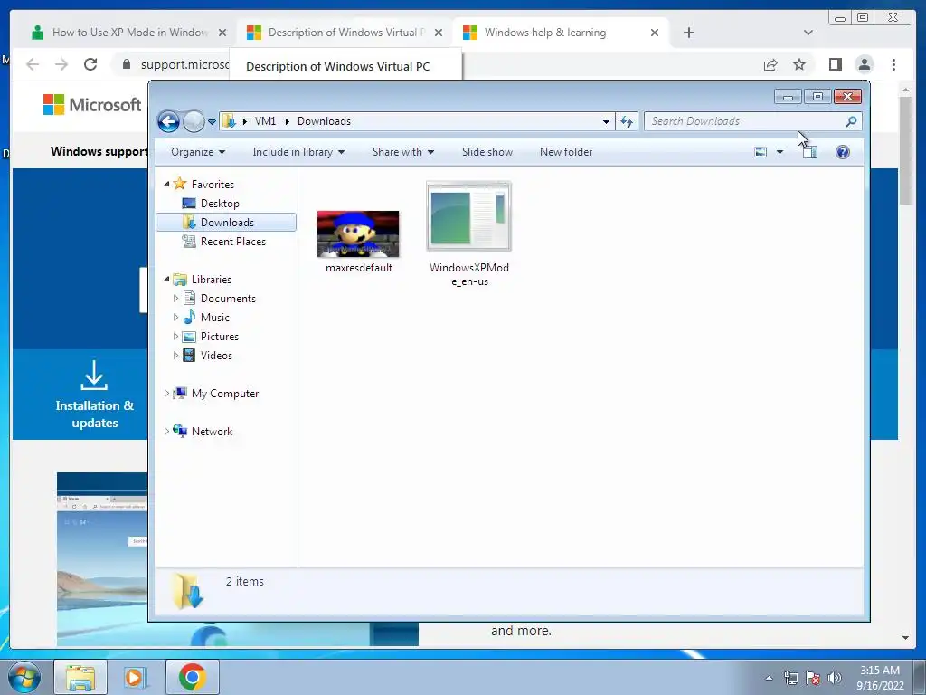Open Chrome's tab search dropdown

(808, 33)
